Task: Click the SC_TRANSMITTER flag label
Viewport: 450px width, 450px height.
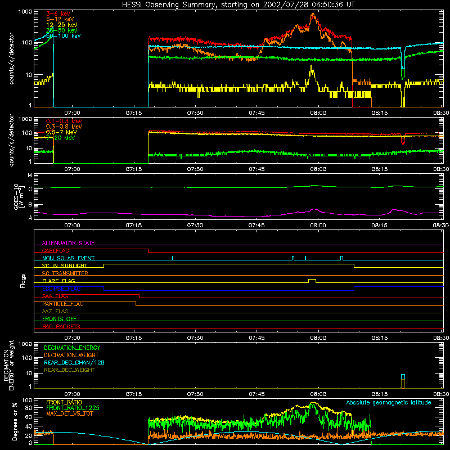Action: pyautogui.click(x=65, y=273)
